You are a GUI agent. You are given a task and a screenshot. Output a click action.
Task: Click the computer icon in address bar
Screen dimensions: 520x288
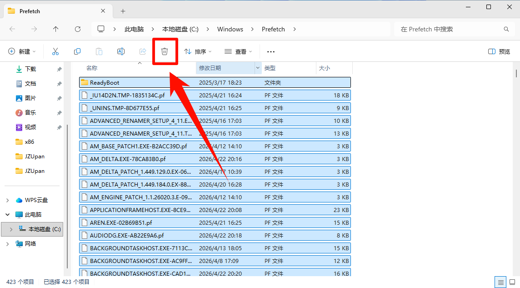(101, 29)
